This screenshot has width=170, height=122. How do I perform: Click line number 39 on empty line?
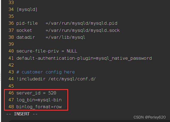point(11,44)
